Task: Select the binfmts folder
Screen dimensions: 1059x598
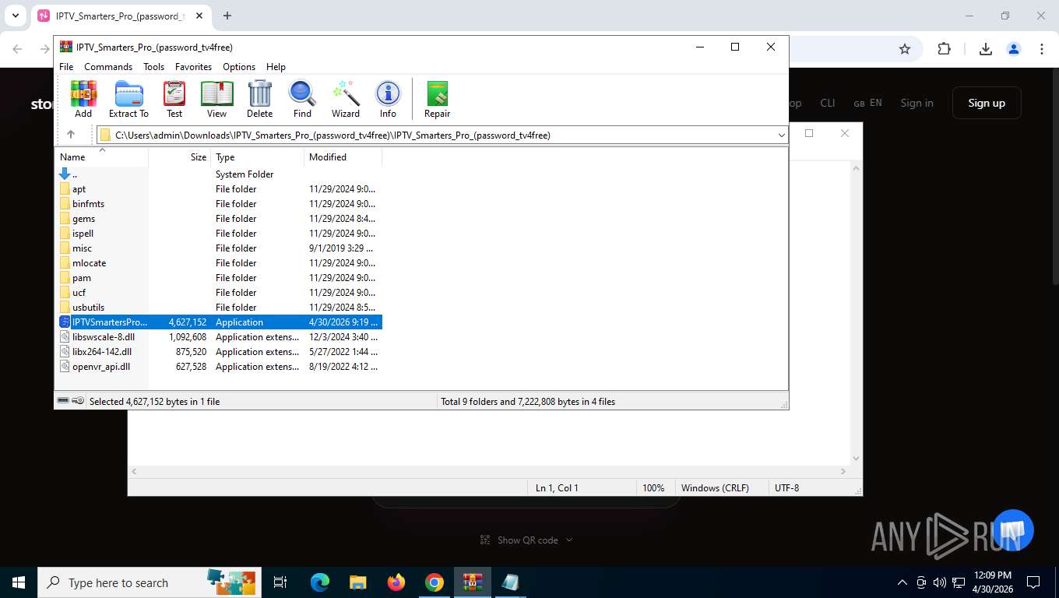Action: (x=220, y=204)
